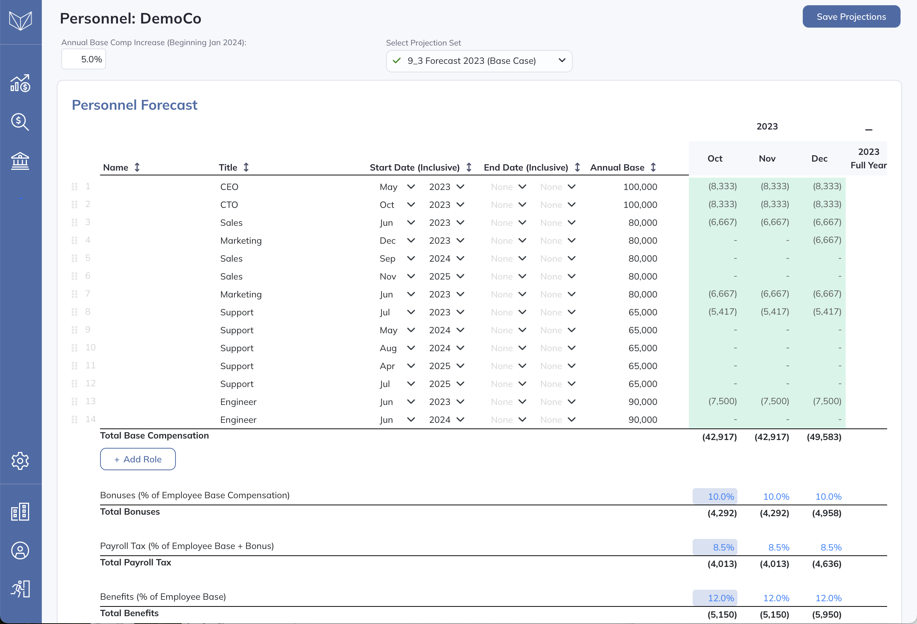Viewport: 917px width, 624px height.
Task: Open settings gear in sidebar
Action: point(20,461)
